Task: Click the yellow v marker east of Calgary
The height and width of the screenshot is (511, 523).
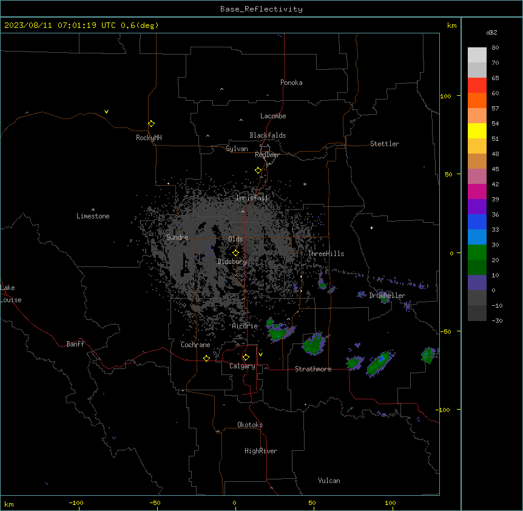Action: 260,354
